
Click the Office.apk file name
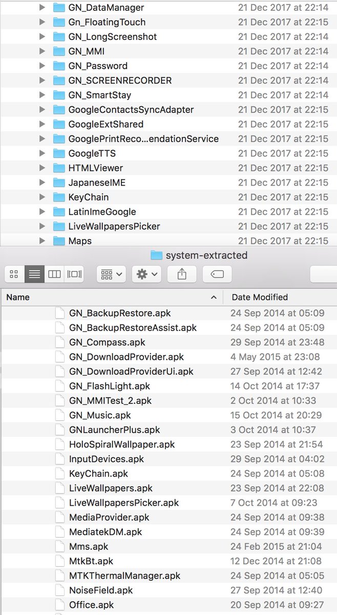pos(91,605)
